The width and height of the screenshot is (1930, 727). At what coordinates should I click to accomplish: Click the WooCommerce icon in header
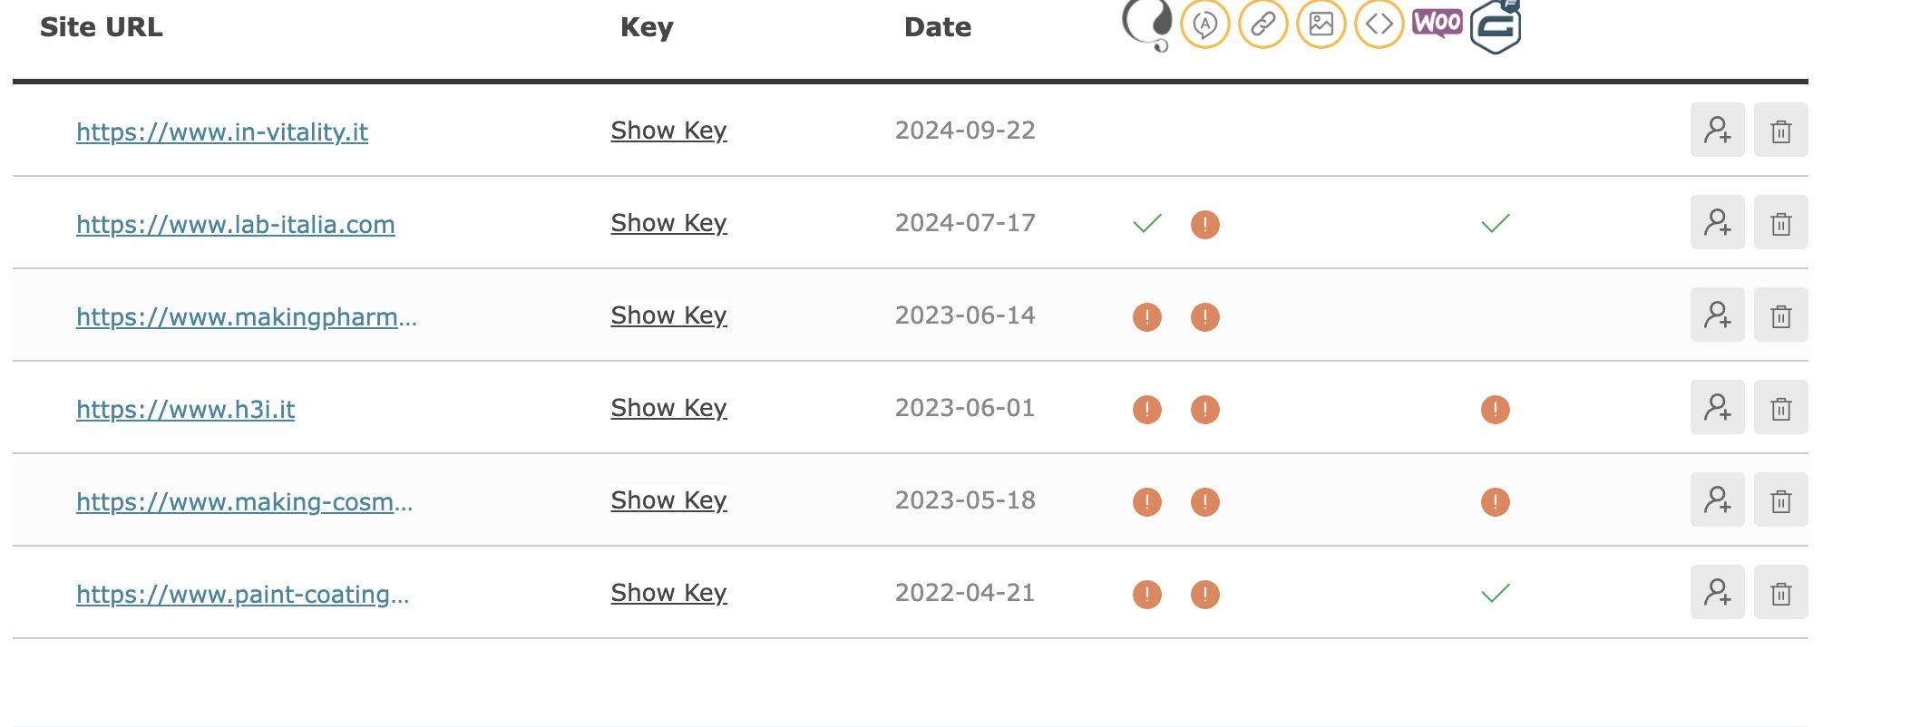1438,23
